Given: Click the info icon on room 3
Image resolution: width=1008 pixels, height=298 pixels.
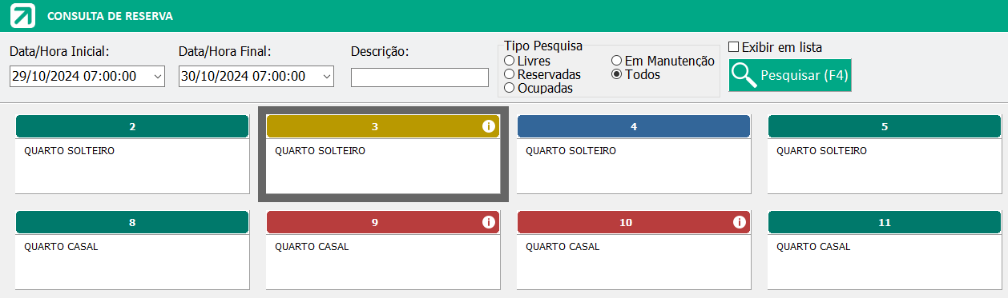Looking at the screenshot, I should coord(488,126).
